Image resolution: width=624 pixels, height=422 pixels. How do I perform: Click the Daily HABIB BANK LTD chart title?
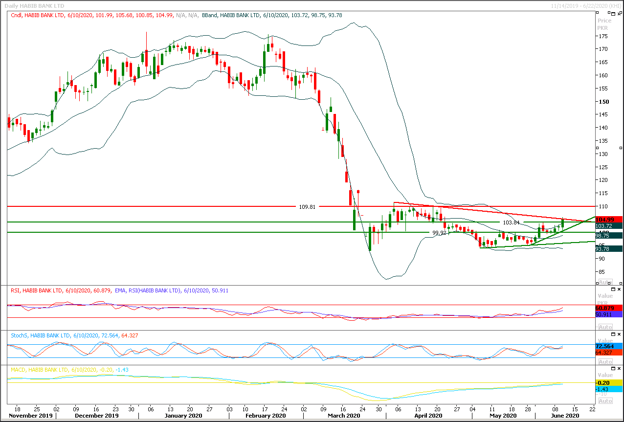pos(34,5)
